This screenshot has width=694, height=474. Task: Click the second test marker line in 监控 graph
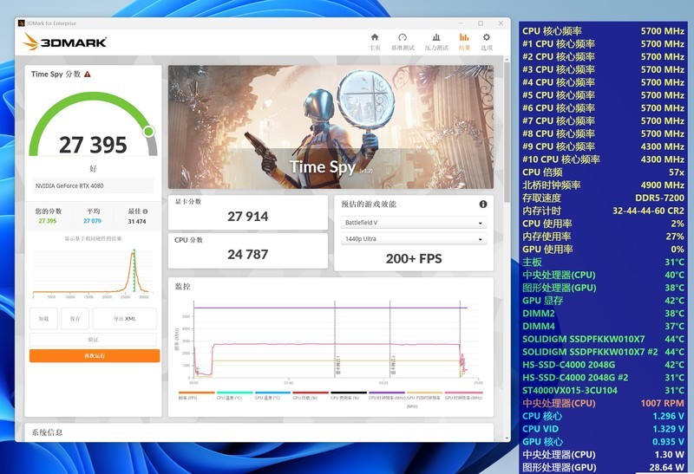click(390, 339)
